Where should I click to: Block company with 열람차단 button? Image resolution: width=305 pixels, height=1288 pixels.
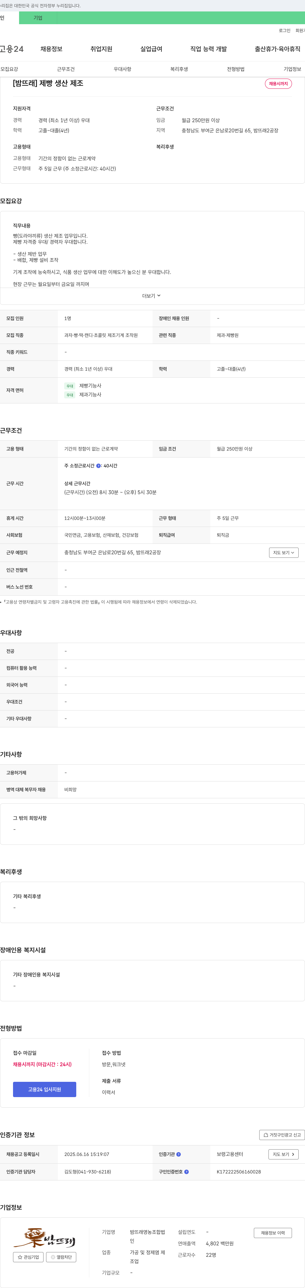61,1256
